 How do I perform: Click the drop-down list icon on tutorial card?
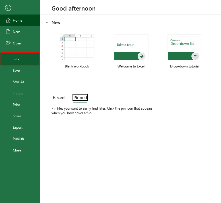(x=195, y=56)
